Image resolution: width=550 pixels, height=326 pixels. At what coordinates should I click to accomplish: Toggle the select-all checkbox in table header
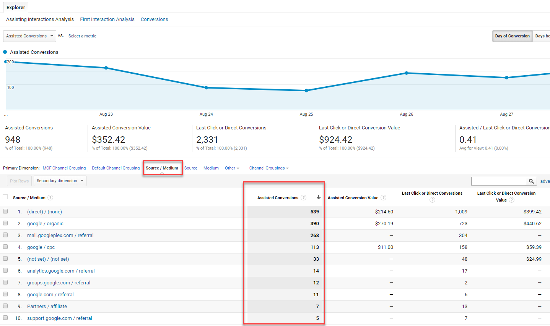click(5, 197)
